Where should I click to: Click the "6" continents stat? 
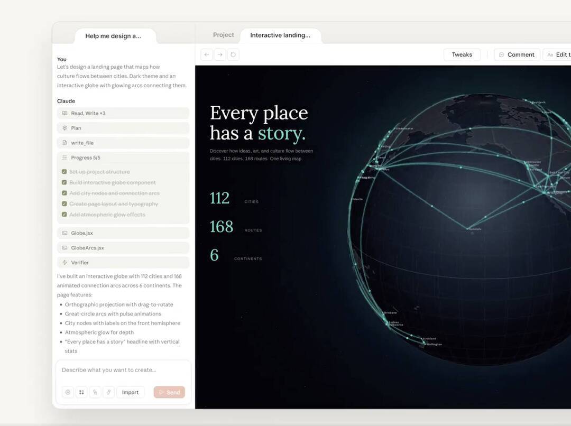point(214,255)
